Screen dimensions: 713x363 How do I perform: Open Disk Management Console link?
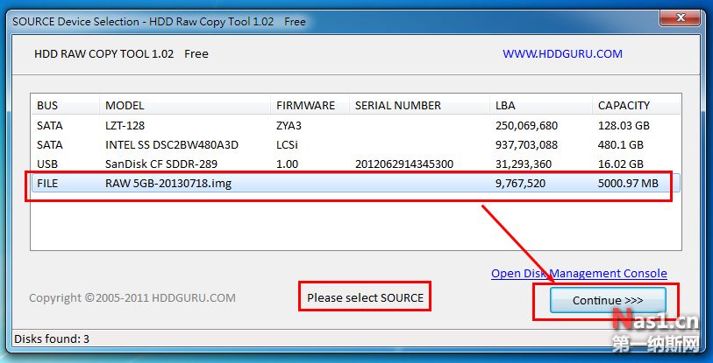(x=579, y=274)
